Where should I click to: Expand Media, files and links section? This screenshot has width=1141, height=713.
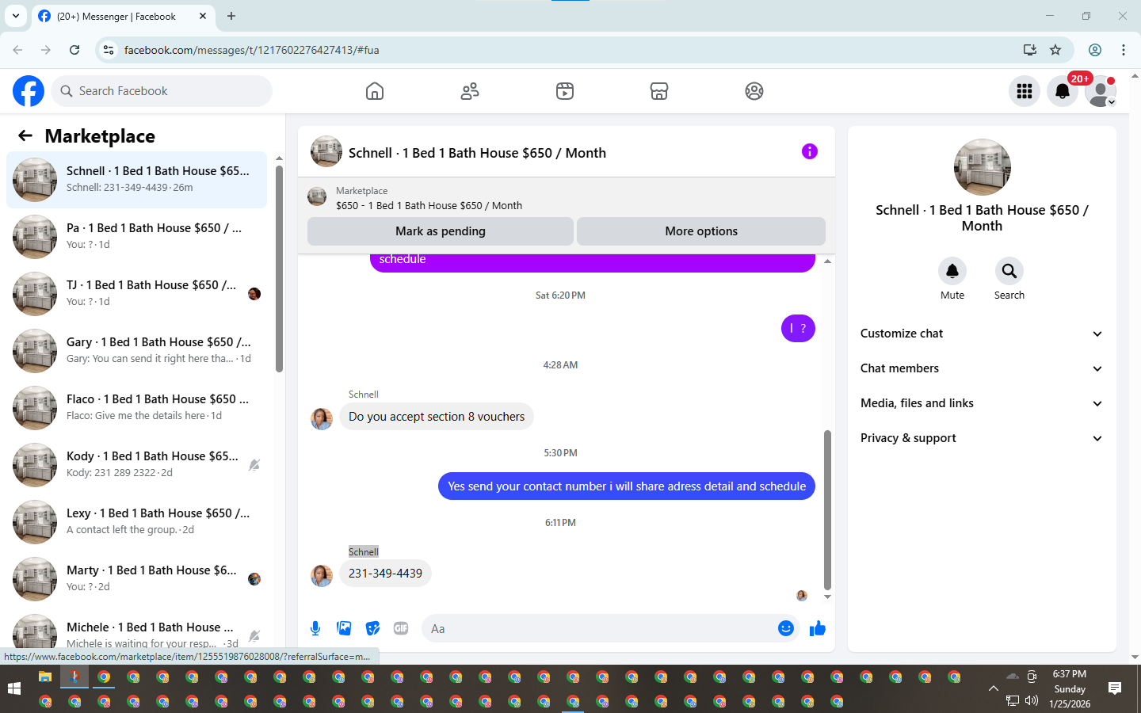[x=982, y=403]
